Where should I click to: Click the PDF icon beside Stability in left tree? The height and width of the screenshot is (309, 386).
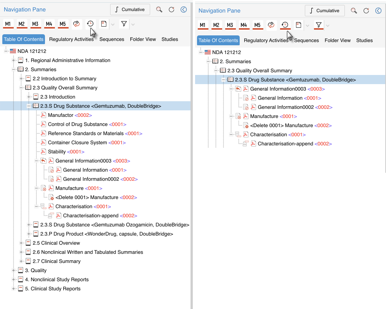(x=43, y=152)
